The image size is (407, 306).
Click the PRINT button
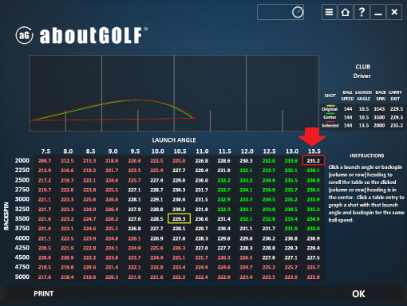coord(44,293)
